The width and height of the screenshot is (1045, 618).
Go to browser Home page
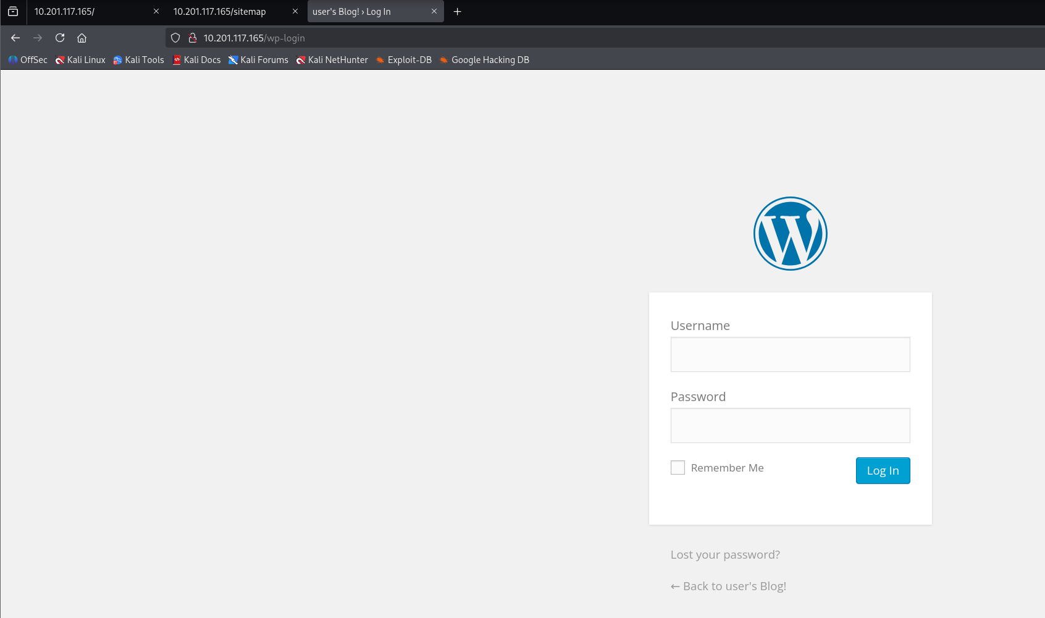point(82,38)
